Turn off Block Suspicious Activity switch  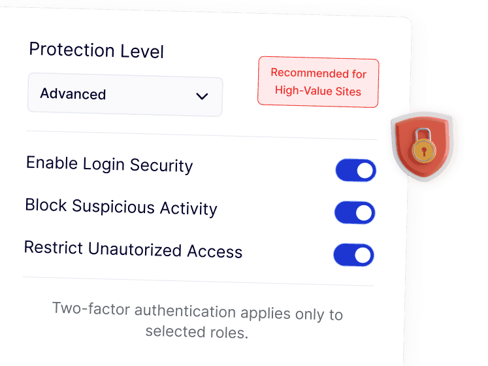(x=354, y=212)
